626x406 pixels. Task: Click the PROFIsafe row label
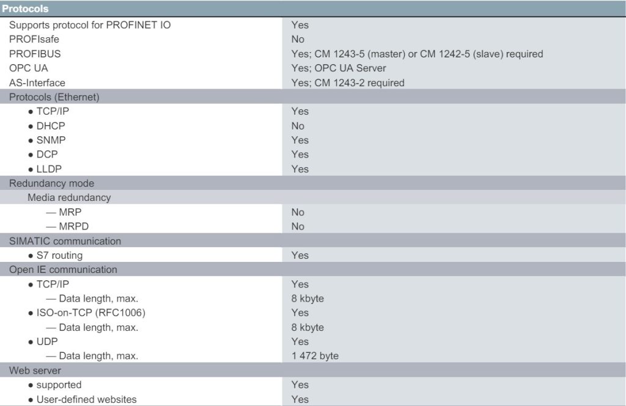coord(34,40)
